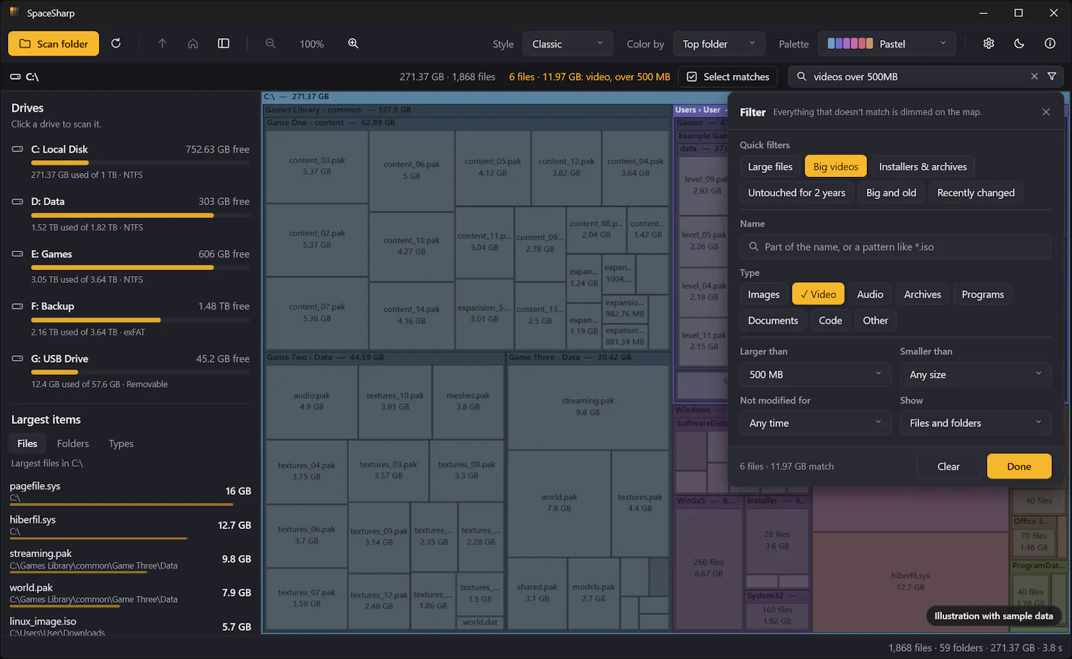
Task: Click the C:\ drive path icon
Action: (15, 77)
